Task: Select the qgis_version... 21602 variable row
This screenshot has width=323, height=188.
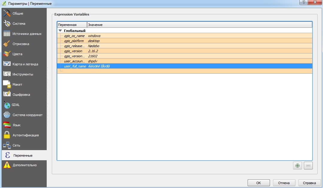Action: pos(185,56)
